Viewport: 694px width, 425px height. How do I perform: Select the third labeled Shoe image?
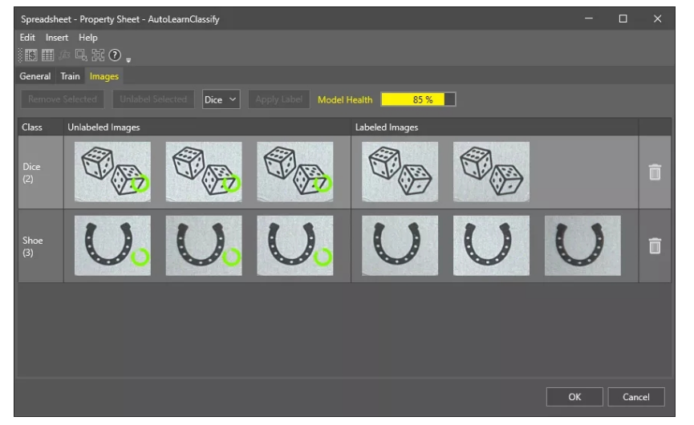[582, 245]
